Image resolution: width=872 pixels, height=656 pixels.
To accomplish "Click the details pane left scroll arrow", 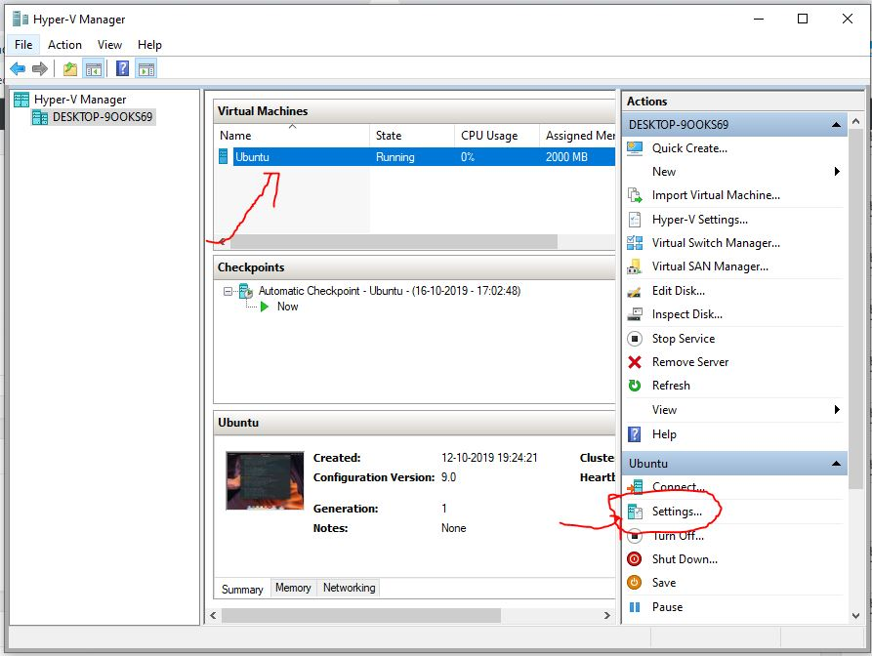I will click(x=213, y=615).
